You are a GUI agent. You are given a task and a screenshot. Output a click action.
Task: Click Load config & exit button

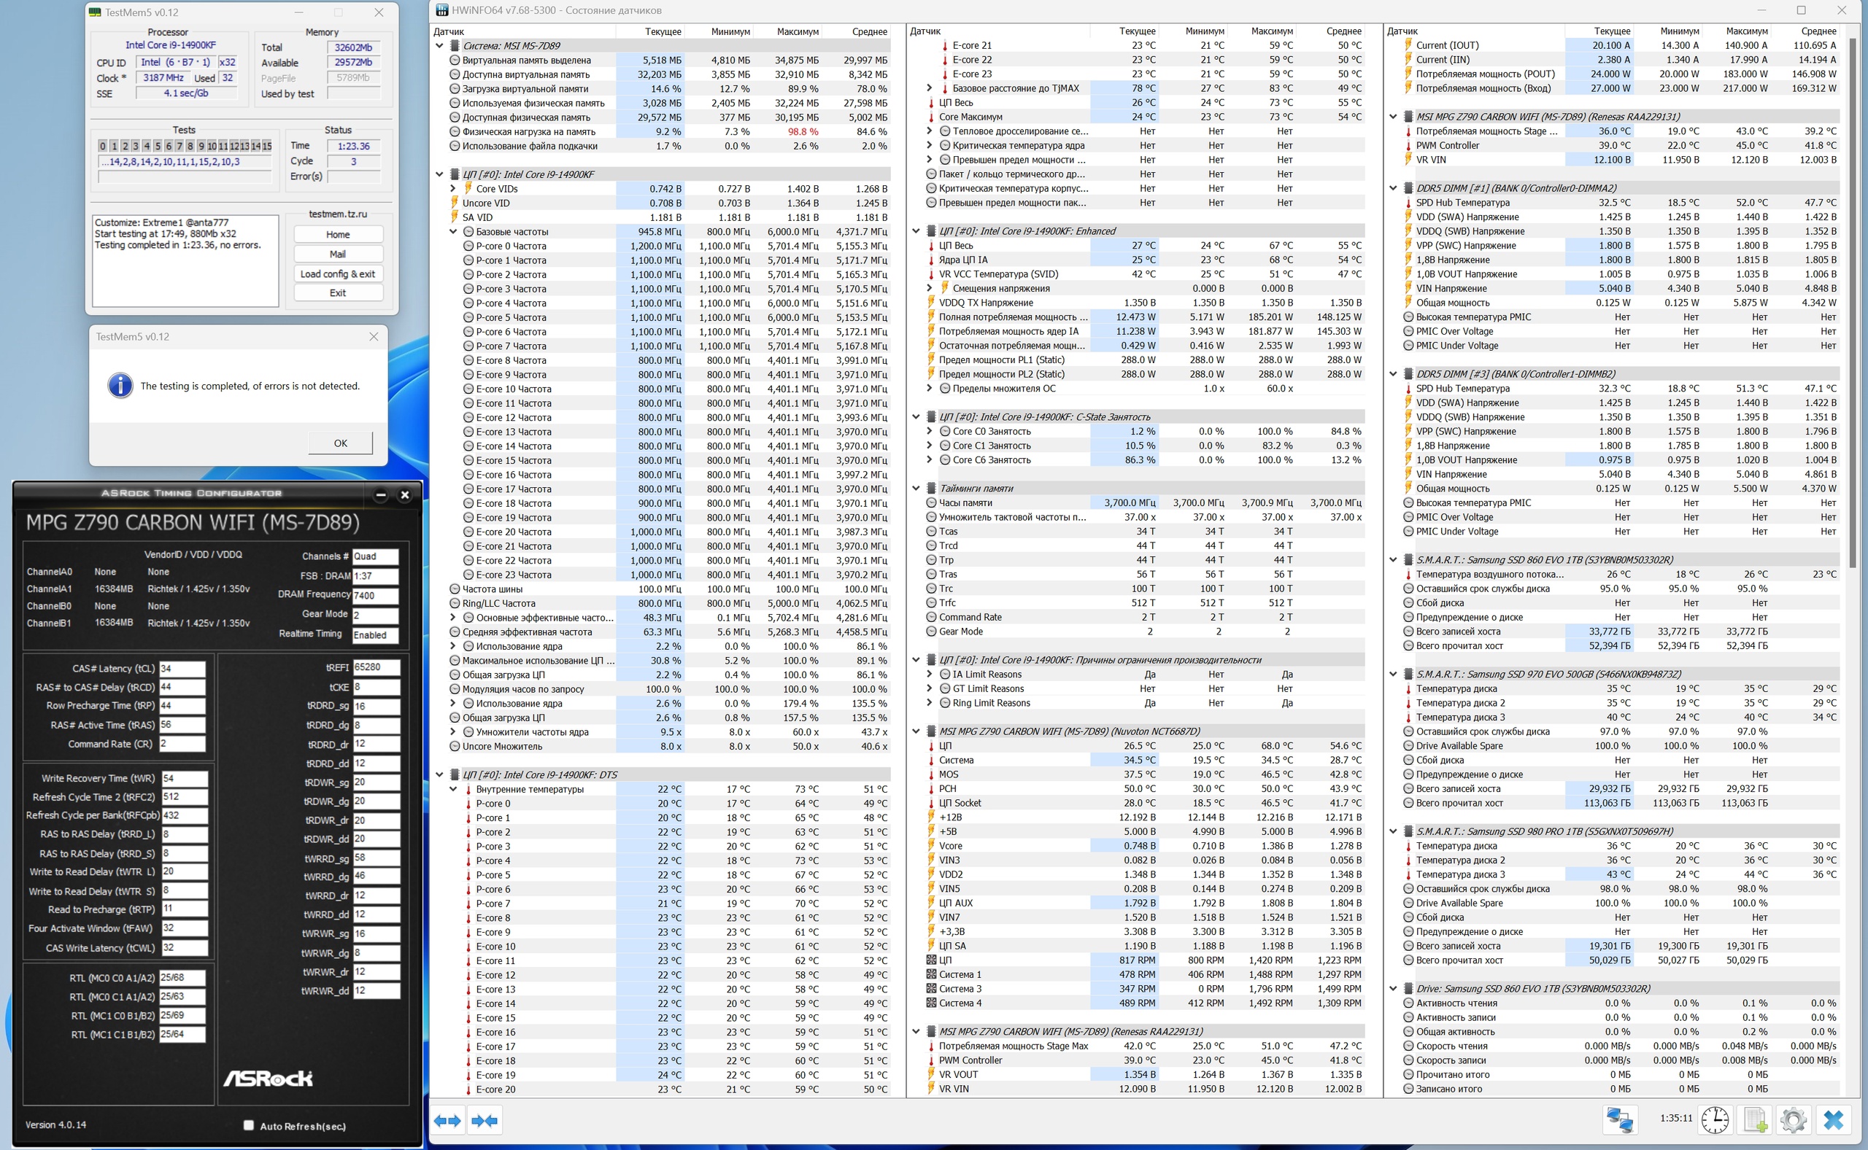point(338,273)
